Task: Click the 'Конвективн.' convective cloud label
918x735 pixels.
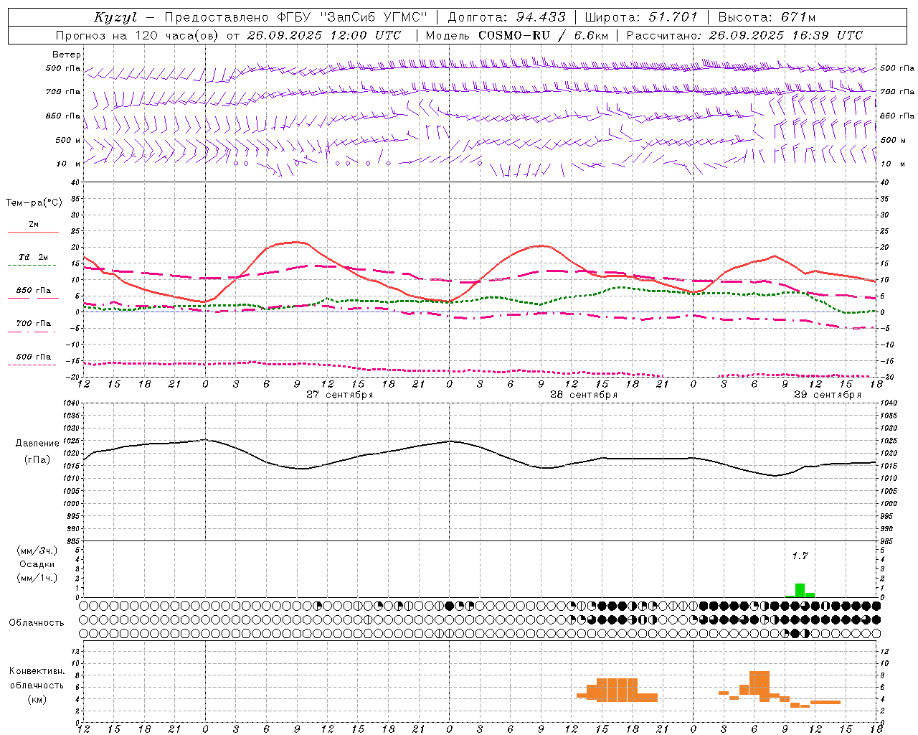Action: tap(37, 671)
